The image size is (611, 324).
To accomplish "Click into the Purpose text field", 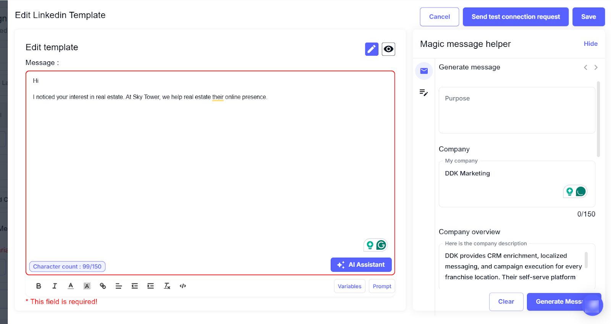I will (517, 110).
